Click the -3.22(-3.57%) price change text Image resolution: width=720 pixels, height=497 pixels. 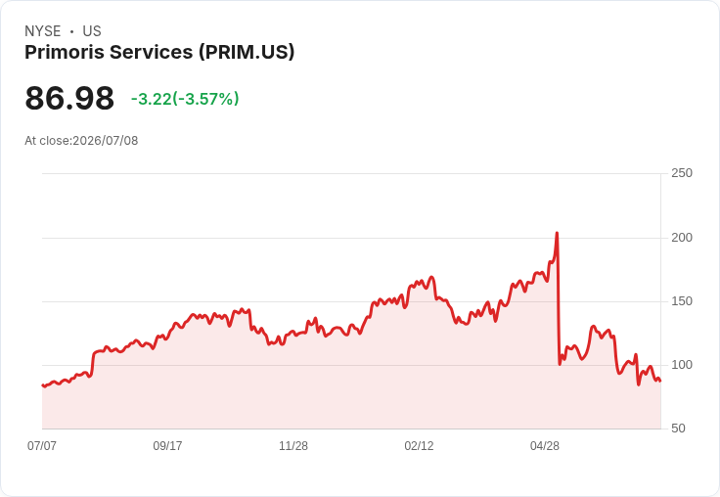[x=185, y=99]
